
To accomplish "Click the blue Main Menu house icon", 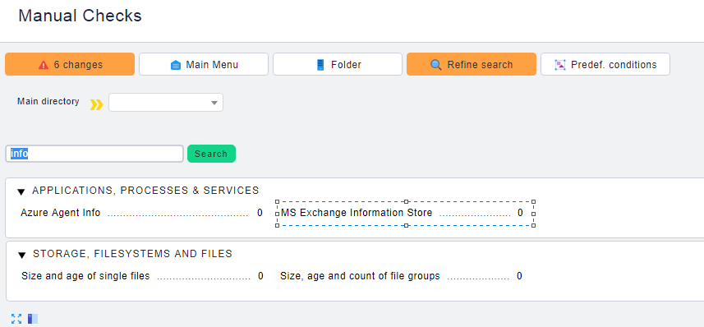I will pos(176,65).
